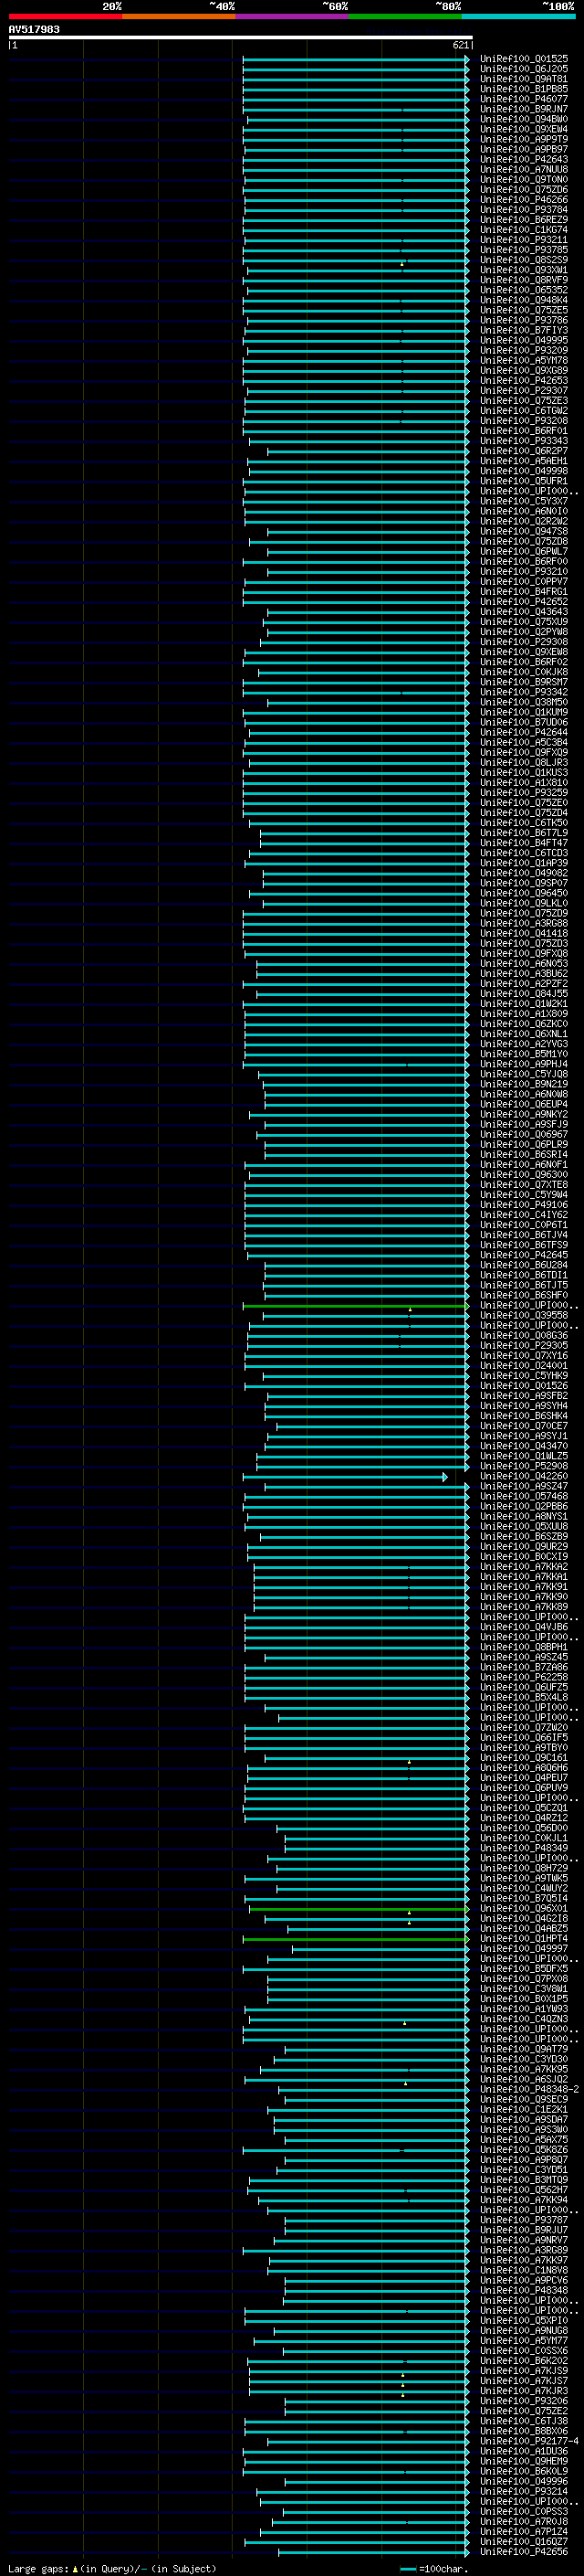Click the UniRef100_Q8S2S9 label
Screen dimensions: 584x2576
(x=524, y=260)
